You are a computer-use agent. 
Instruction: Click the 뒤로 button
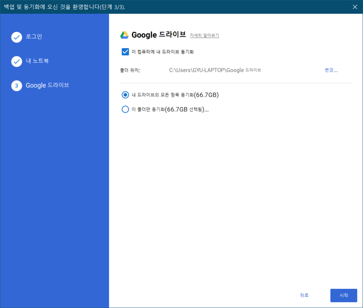pos(304,295)
